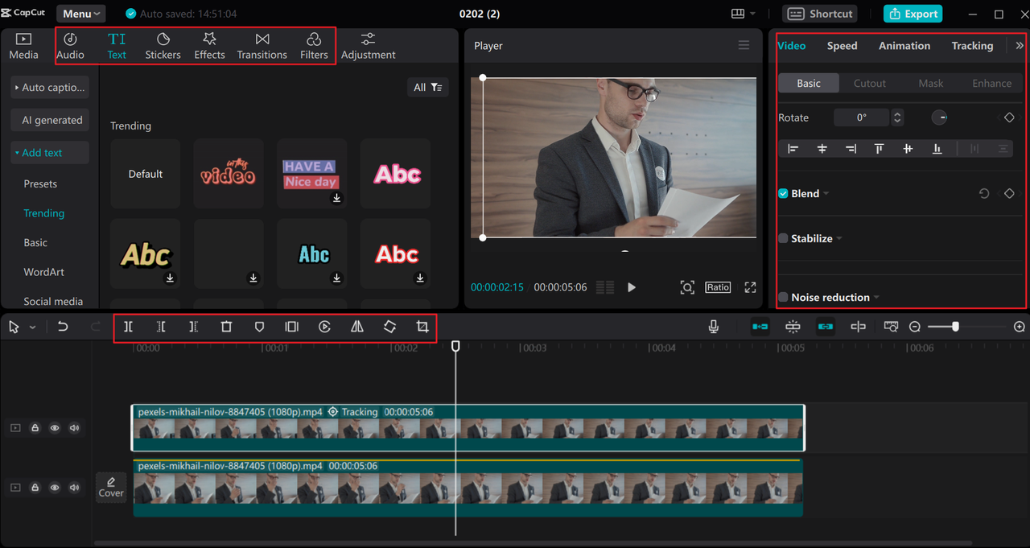Click the Crop icon in timeline toolbar
1030x548 pixels.
[422, 327]
